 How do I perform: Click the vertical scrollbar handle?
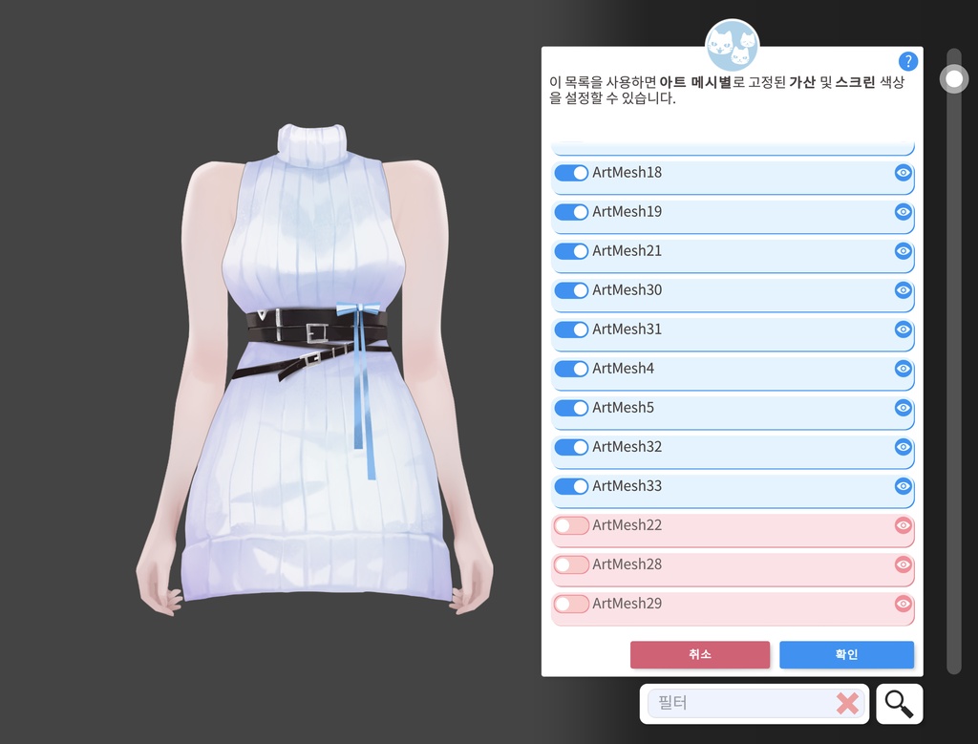(953, 78)
